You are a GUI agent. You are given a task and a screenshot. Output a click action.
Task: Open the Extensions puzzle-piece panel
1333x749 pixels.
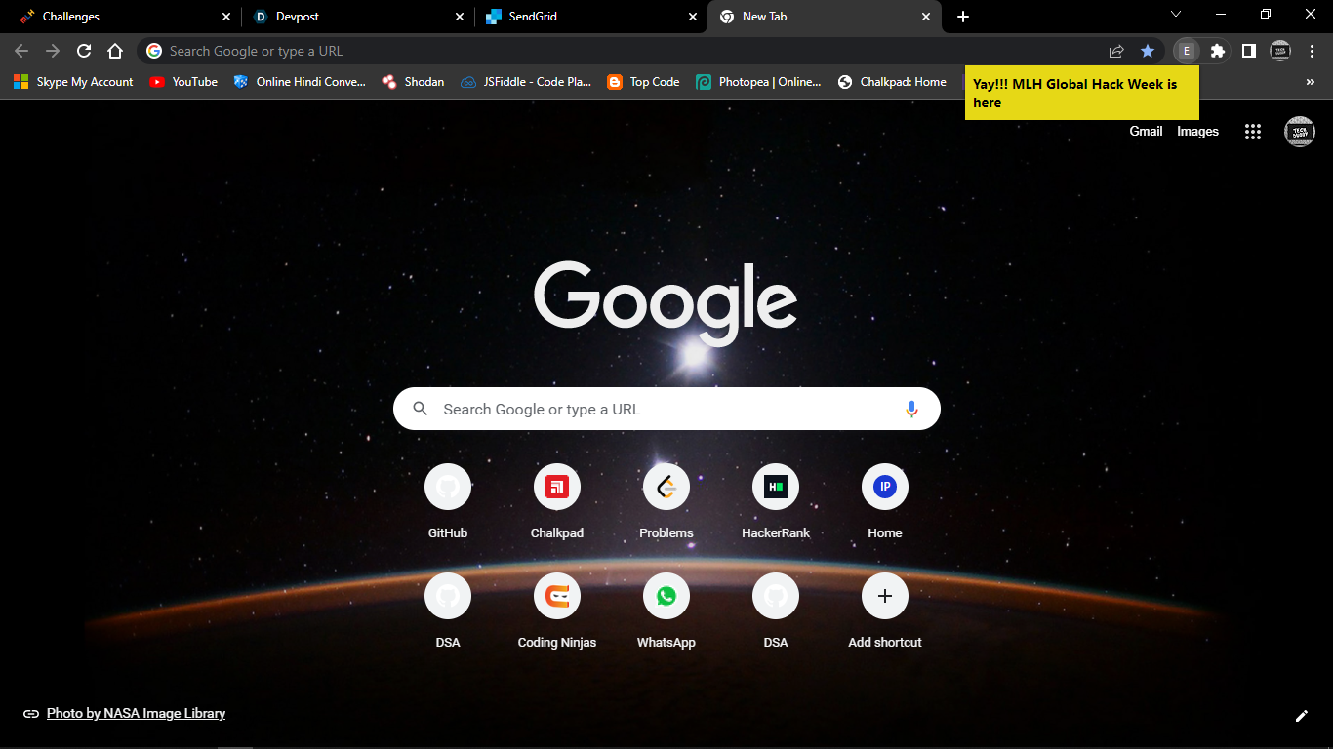[1218, 51]
